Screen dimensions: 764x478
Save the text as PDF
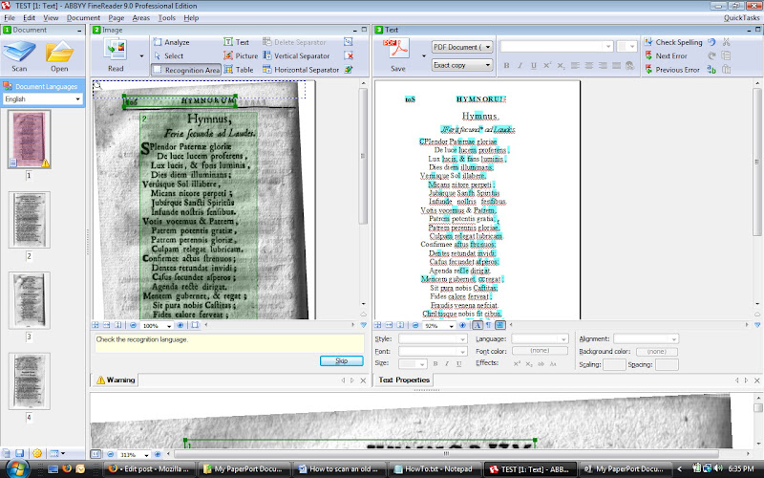[397, 54]
